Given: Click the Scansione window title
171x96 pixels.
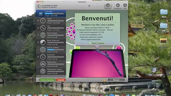Looking at the screenshot, I should click(x=82, y=2).
